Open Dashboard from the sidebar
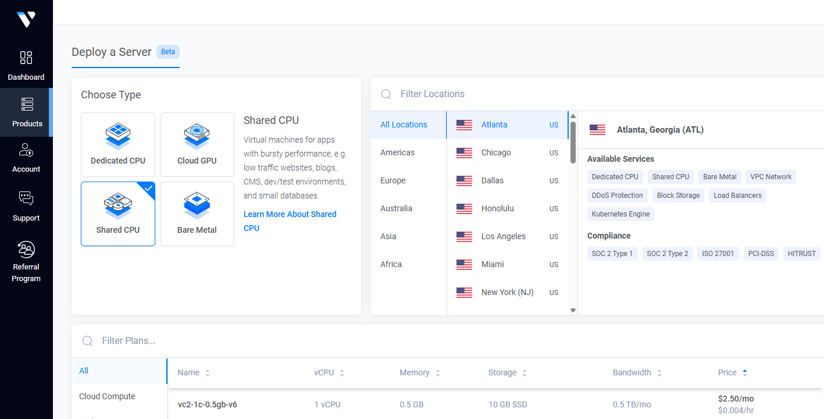This screenshot has width=824, height=419. 26,65
